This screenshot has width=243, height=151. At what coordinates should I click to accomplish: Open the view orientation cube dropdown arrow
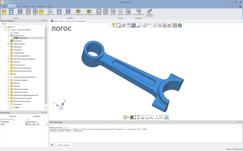pyautogui.click(x=129, y=117)
